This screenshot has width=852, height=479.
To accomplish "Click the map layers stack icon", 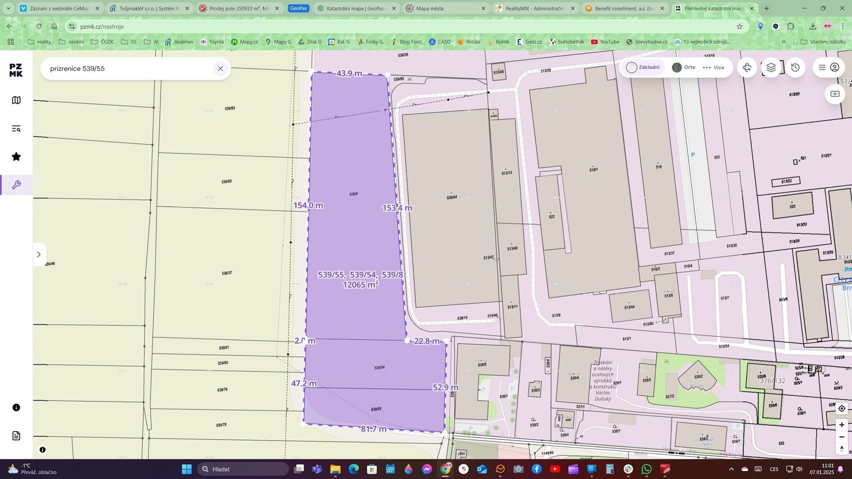I will [x=771, y=67].
